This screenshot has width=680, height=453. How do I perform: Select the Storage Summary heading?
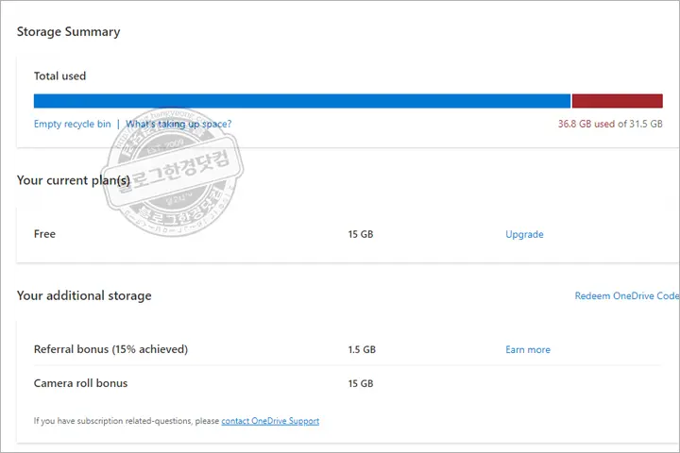(68, 31)
